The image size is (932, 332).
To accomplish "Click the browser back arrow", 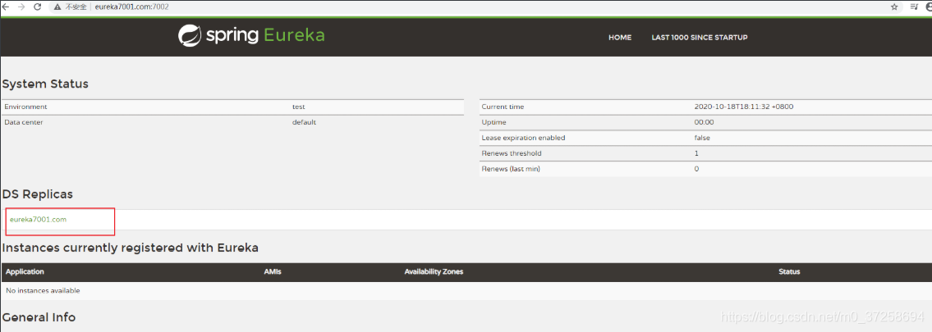I will (6, 7).
